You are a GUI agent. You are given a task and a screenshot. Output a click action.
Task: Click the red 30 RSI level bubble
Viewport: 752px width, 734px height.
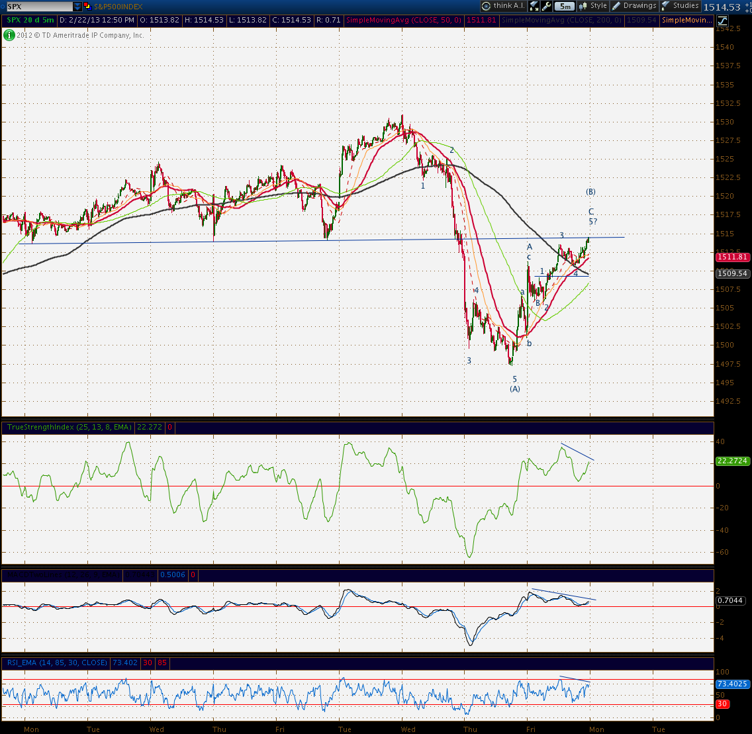pos(722,704)
